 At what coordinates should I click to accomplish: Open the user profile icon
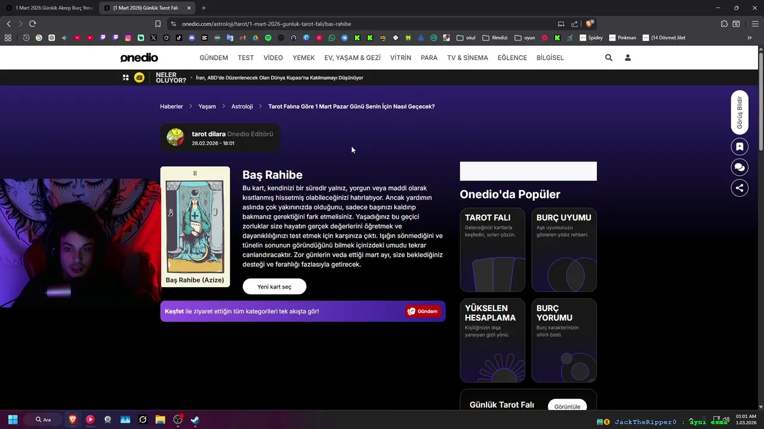point(628,58)
